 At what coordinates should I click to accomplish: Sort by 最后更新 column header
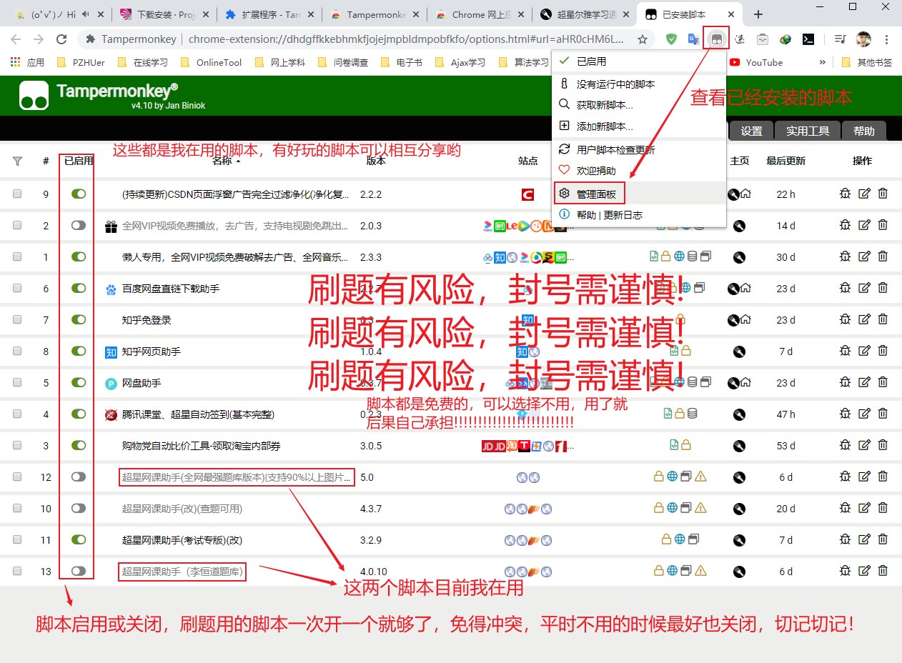click(x=785, y=161)
